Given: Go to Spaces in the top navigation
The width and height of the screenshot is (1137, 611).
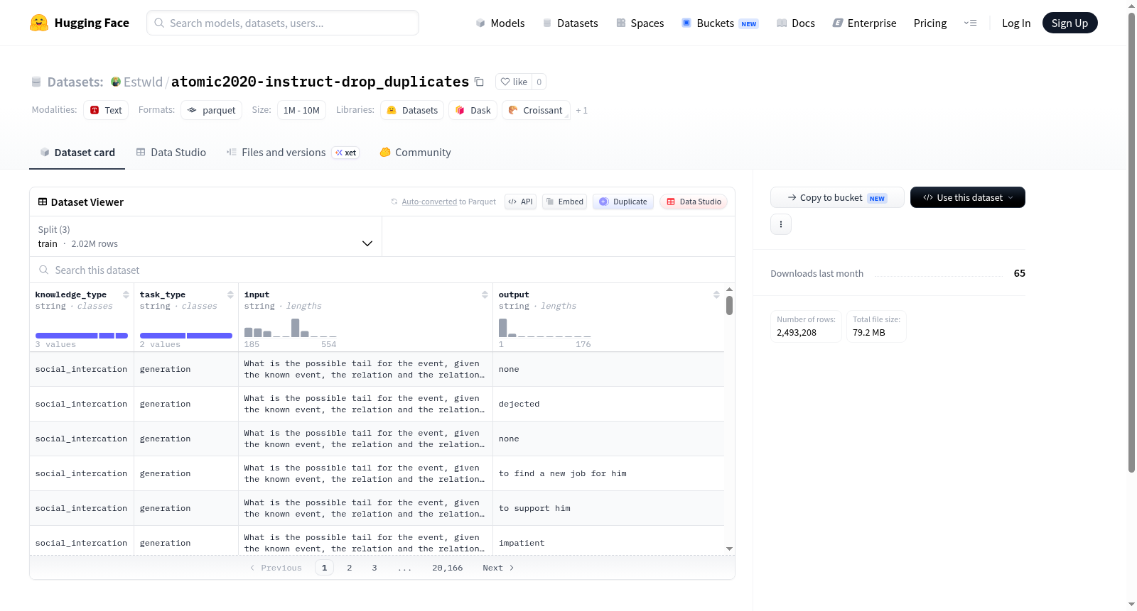Looking at the screenshot, I should coord(640,23).
